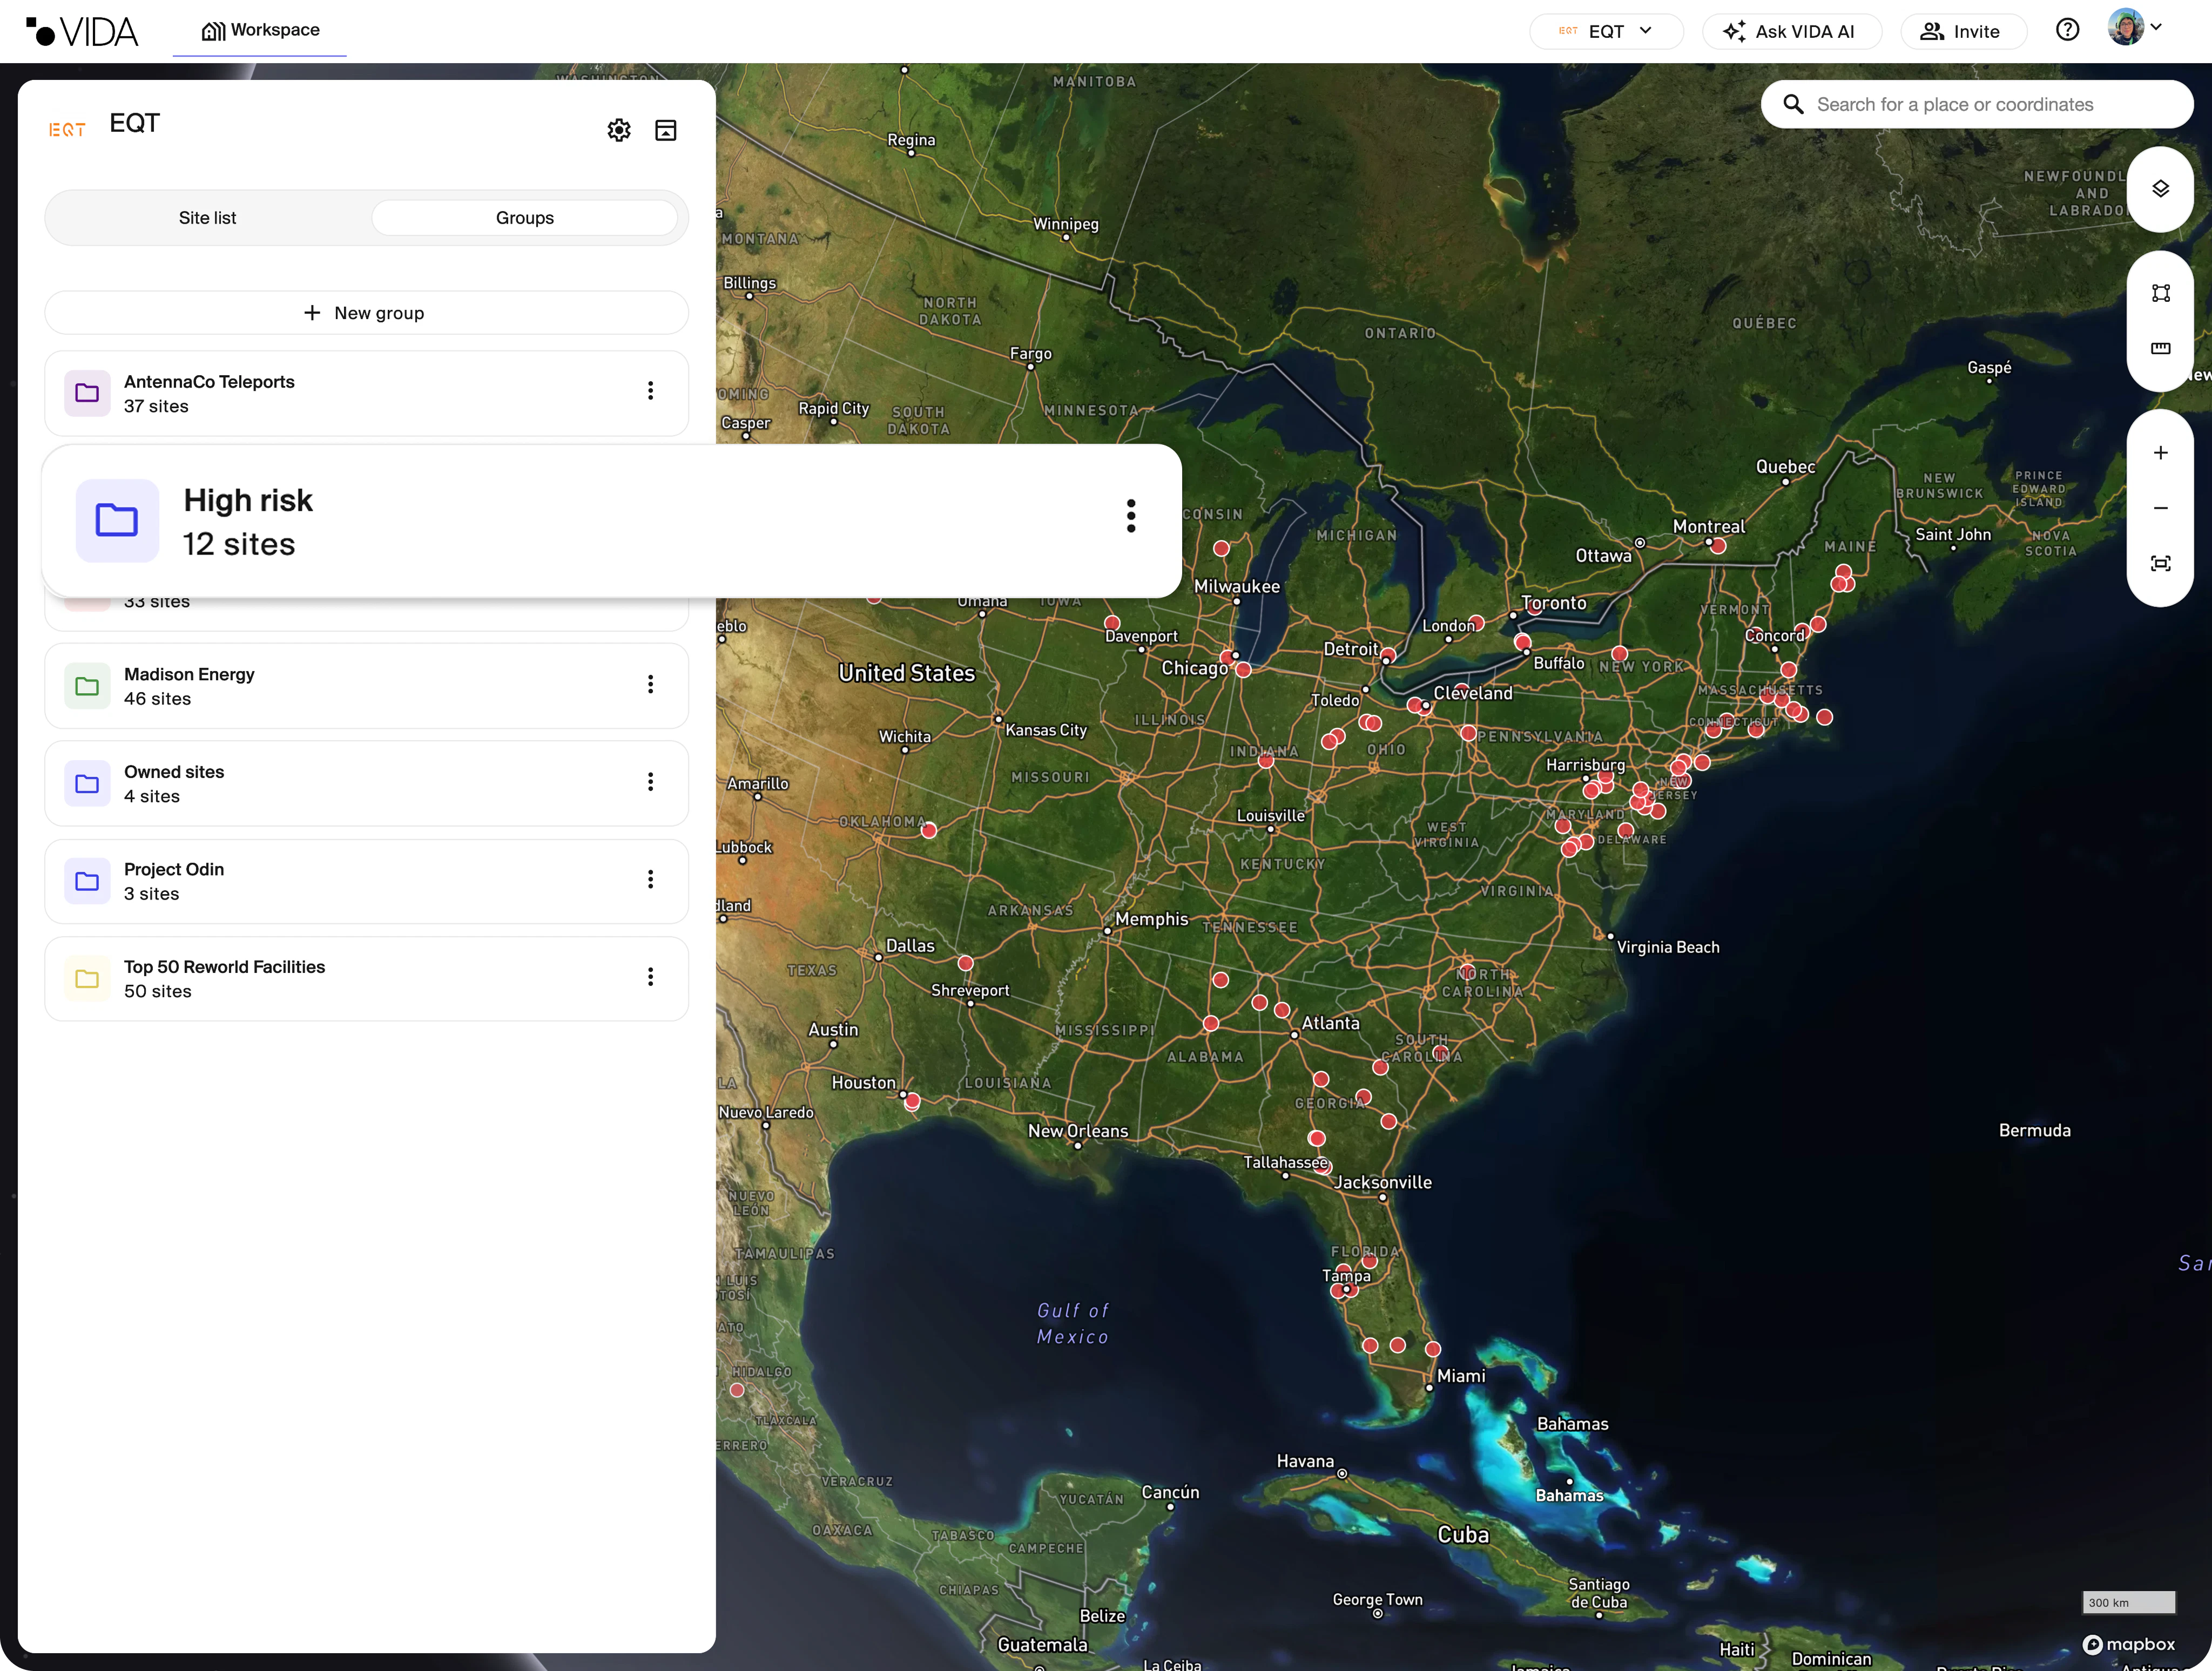2212x1671 pixels.
Task: Click the mapbox attribution logo
Action: pos(2128,1644)
